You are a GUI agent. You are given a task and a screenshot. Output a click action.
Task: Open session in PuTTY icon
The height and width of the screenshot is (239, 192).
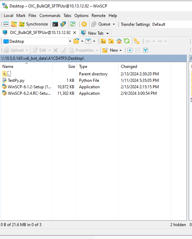click(x=63, y=24)
